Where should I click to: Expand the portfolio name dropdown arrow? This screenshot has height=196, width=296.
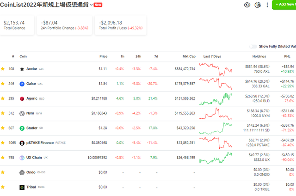click(x=91, y=5)
